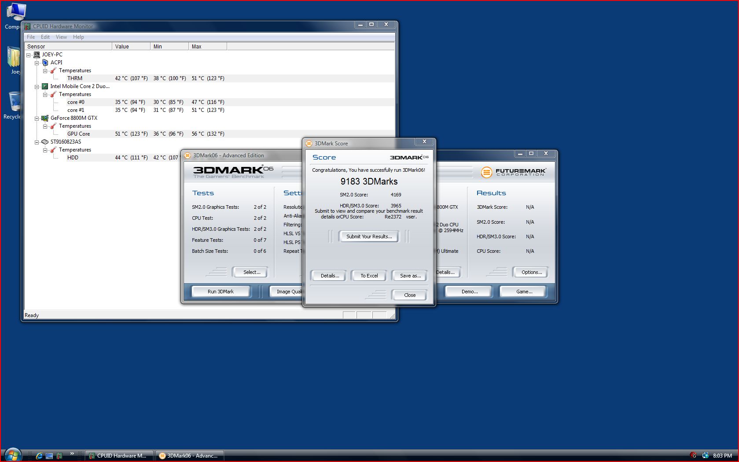Click the Image Quality button
Screen dimensions: 739x462
[x=287, y=292]
